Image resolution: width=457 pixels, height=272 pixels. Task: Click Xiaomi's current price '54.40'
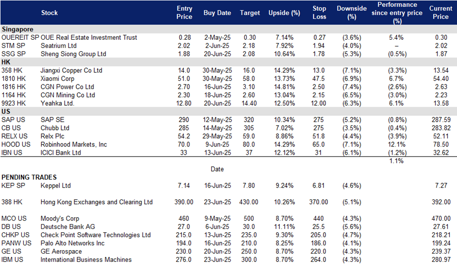(x=441, y=79)
